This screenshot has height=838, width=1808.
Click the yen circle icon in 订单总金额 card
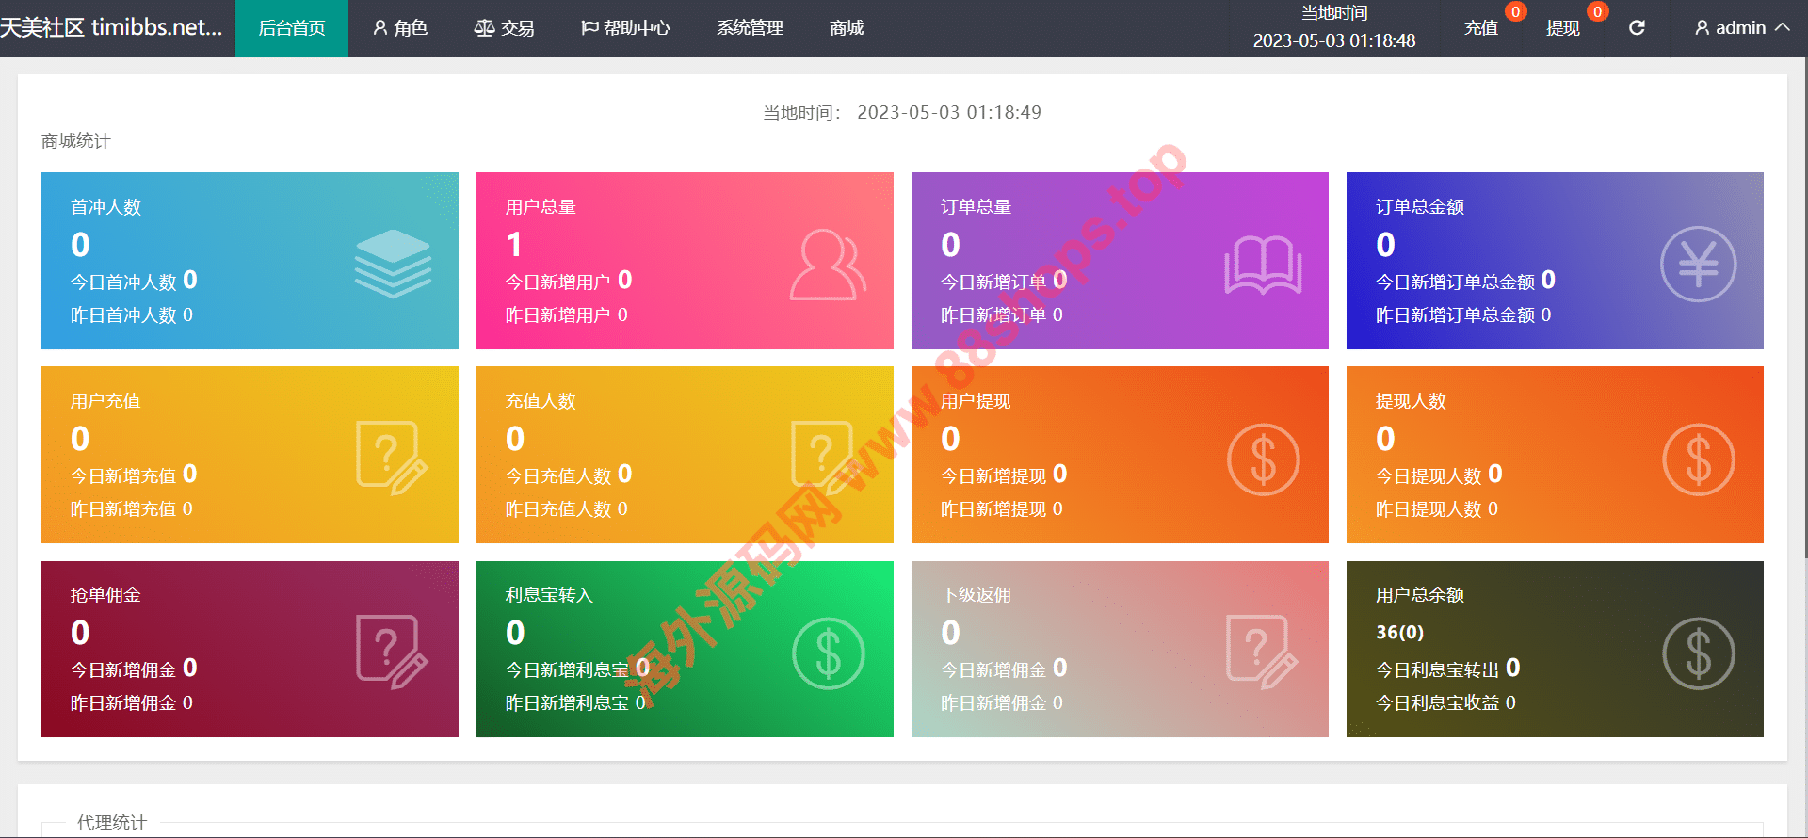click(1698, 265)
